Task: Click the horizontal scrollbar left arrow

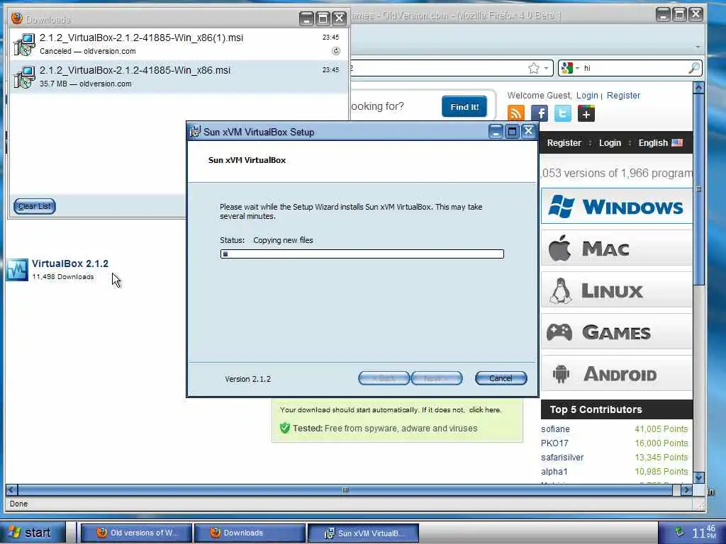Action: coord(11,490)
